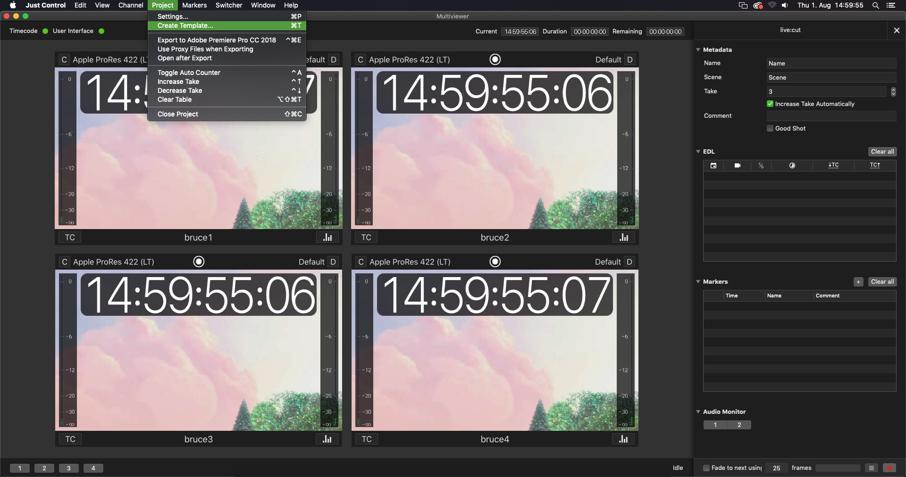Sort EDL by TC in column
906x477 pixels.
click(834, 165)
